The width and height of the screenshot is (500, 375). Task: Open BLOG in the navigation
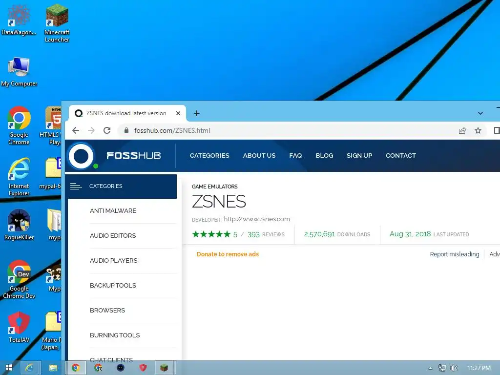pyautogui.click(x=324, y=156)
